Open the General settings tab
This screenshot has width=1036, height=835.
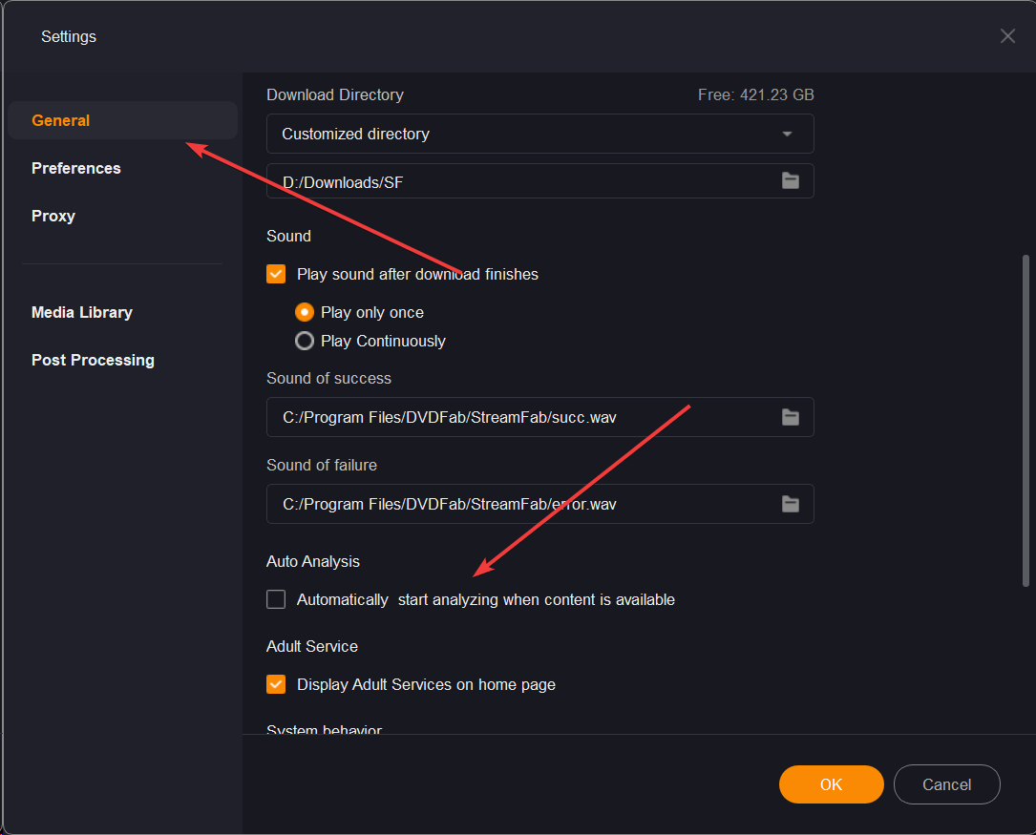(x=61, y=120)
